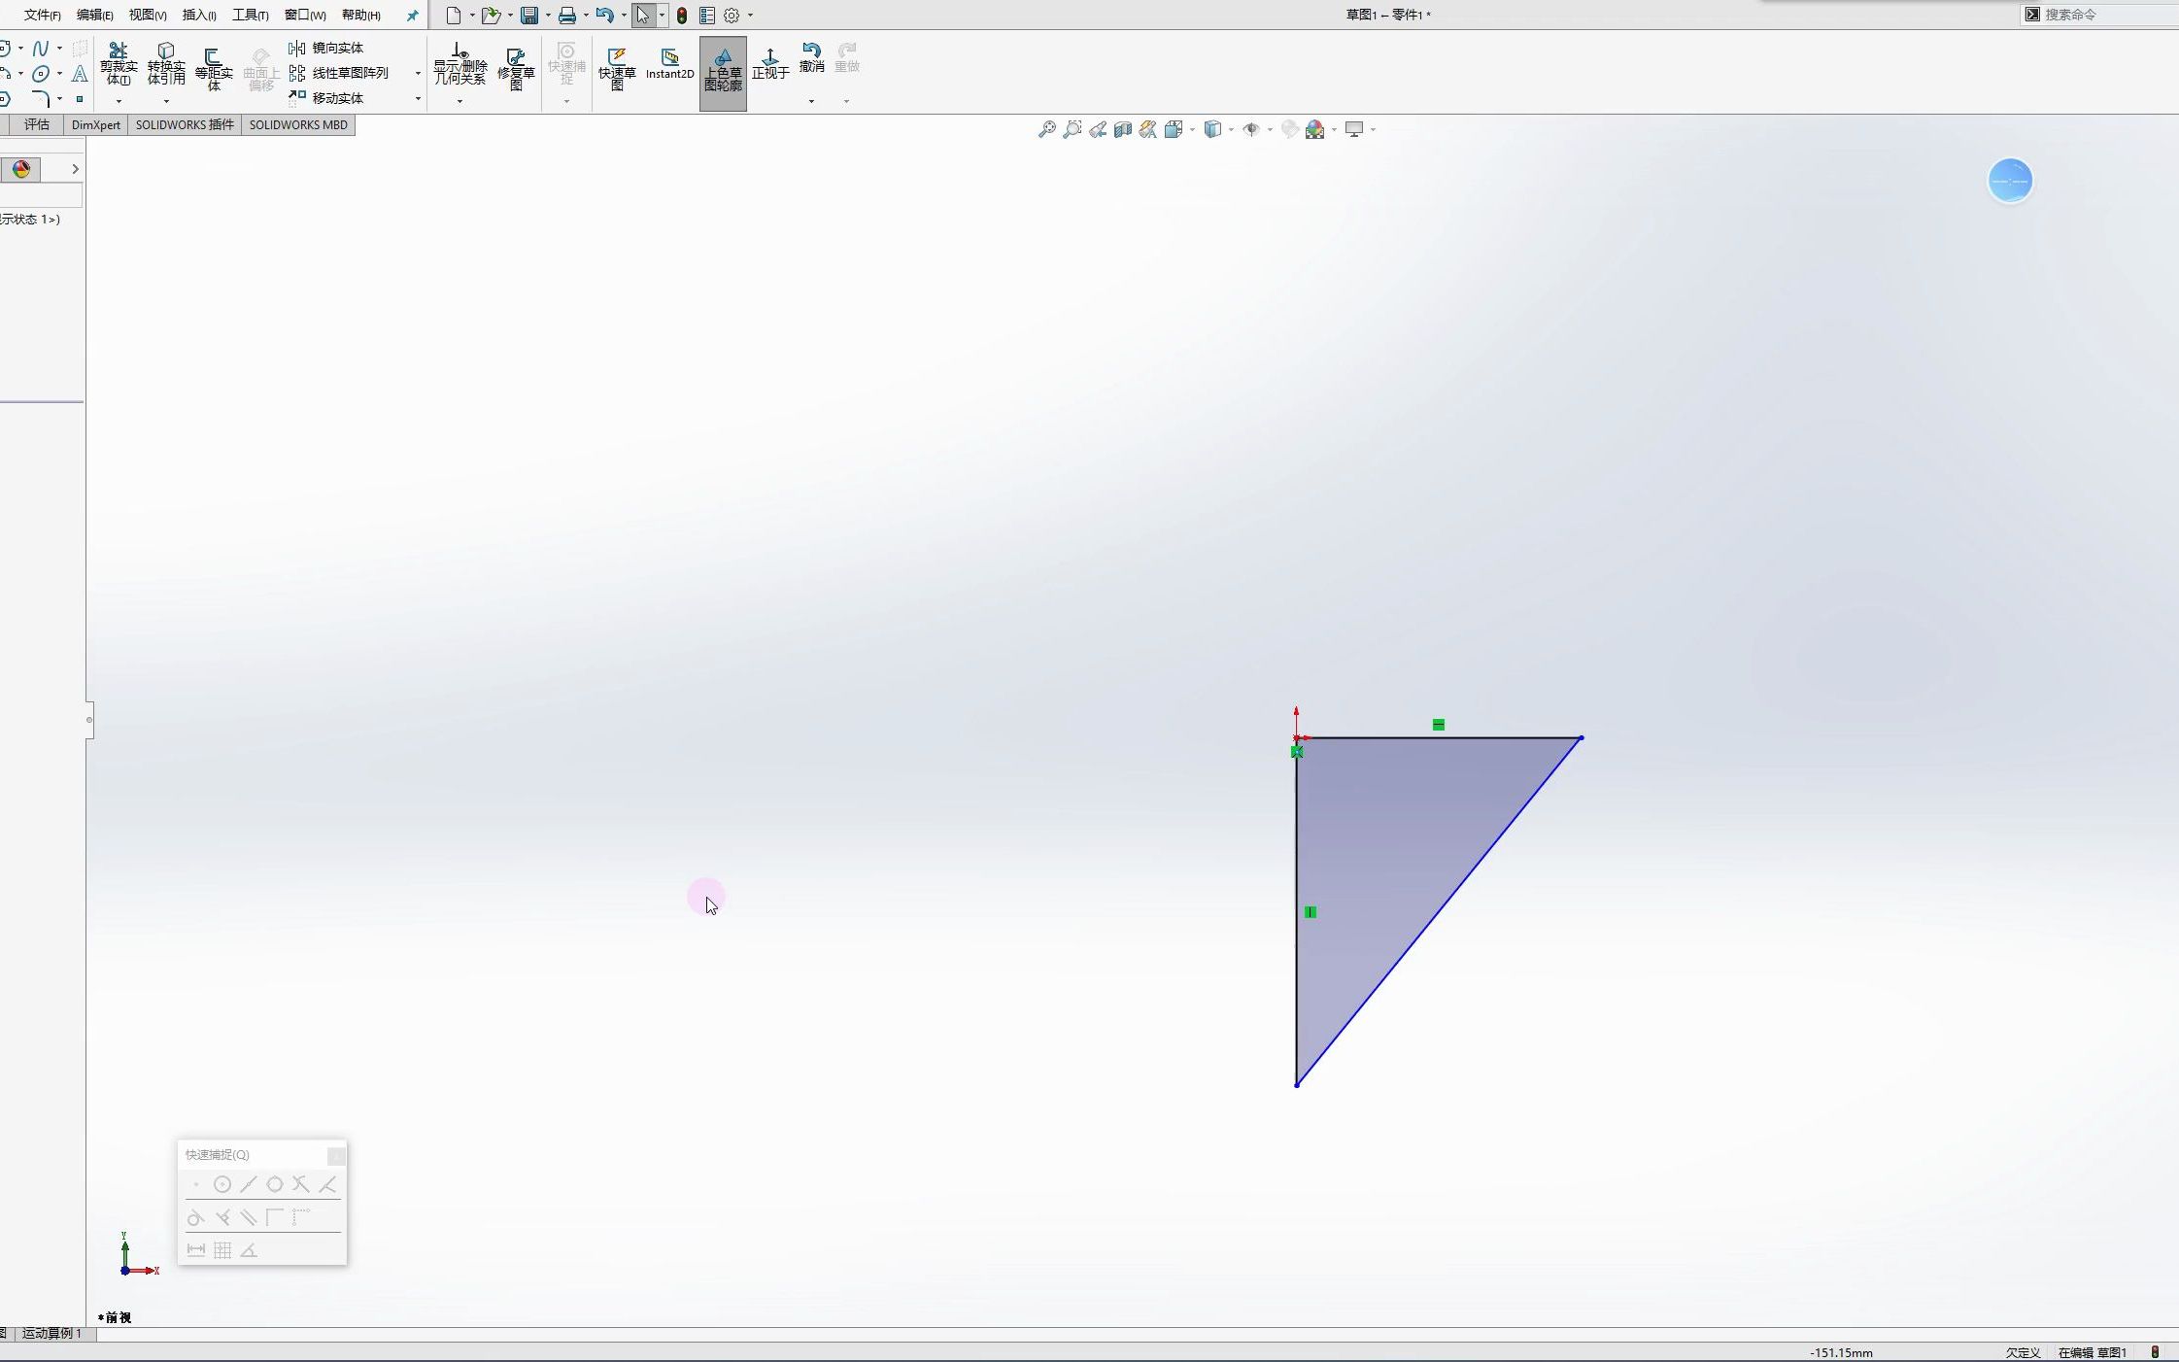Open the Tools (工具) menu
The height and width of the screenshot is (1362, 2179).
pyautogui.click(x=250, y=15)
